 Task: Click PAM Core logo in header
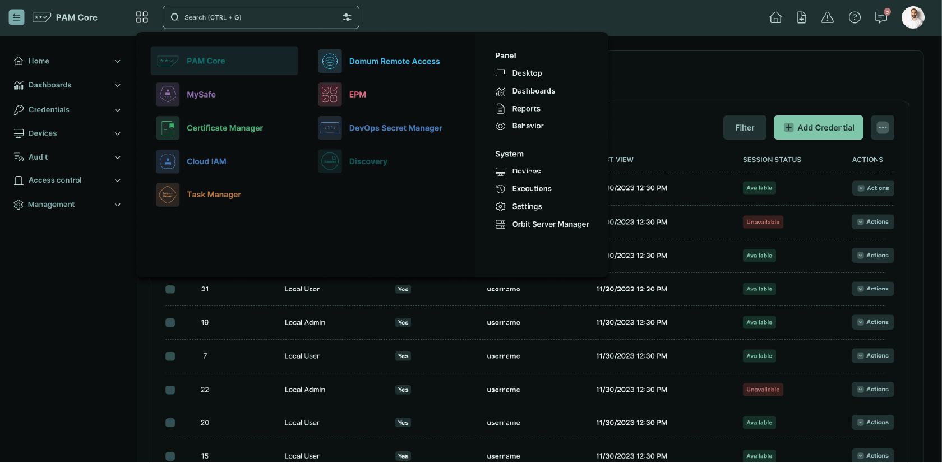click(65, 17)
